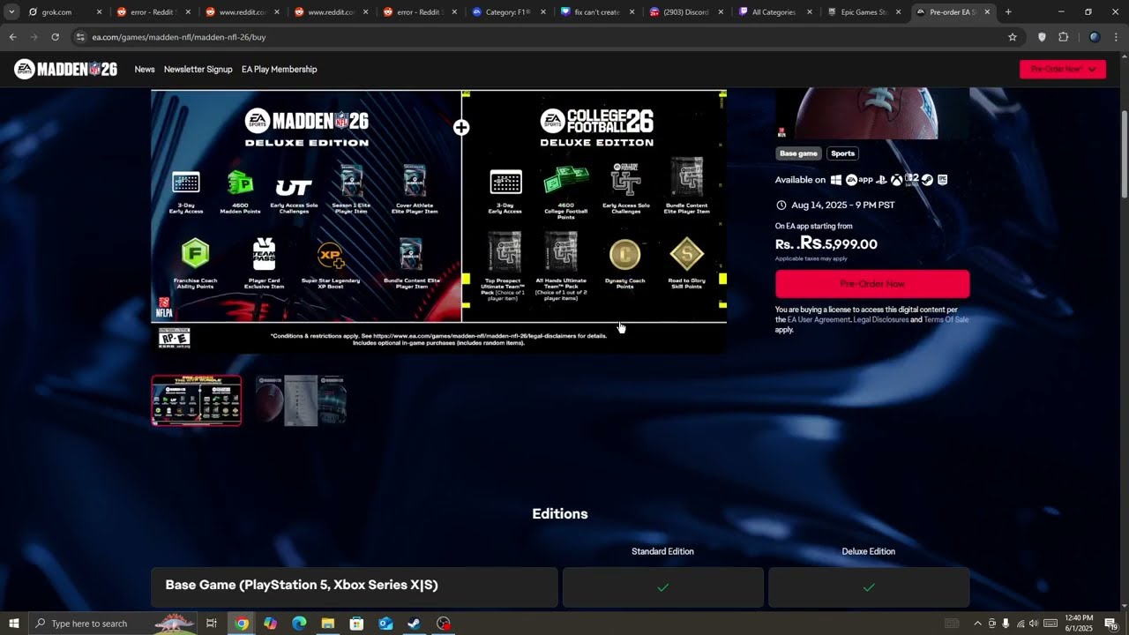Go back to previous page

tap(12, 37)
